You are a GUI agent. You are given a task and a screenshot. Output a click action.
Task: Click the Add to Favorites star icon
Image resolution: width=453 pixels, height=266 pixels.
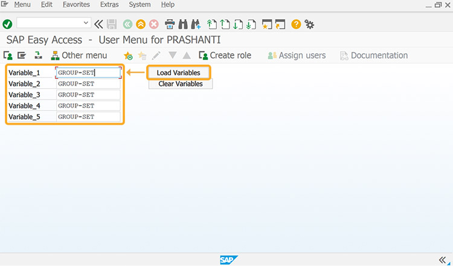[128, 55]
